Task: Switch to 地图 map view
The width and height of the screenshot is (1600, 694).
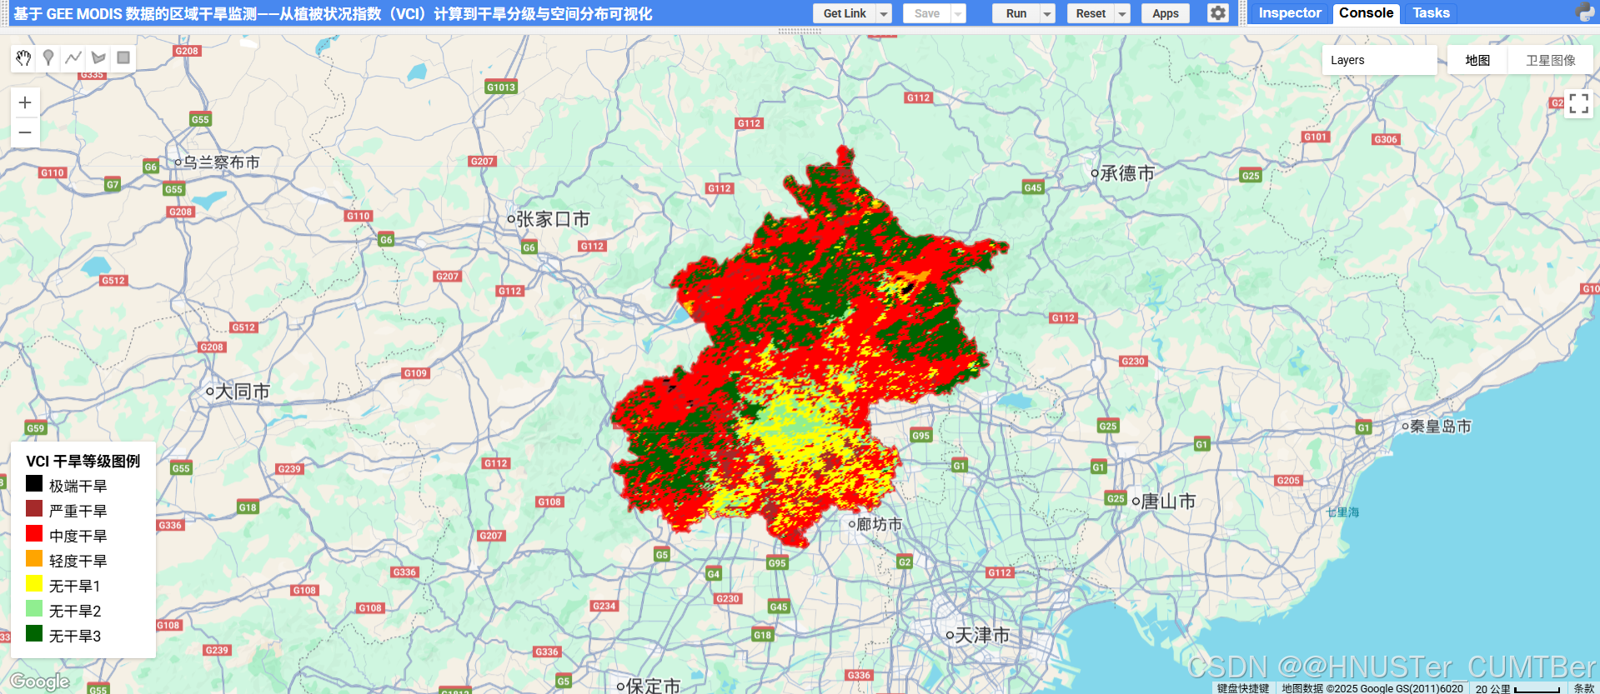Action: click(1477, 60)
